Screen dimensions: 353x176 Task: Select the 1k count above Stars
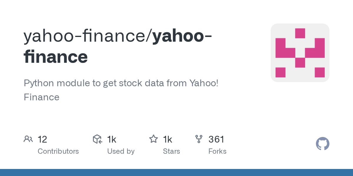click(x=167, y=139)
